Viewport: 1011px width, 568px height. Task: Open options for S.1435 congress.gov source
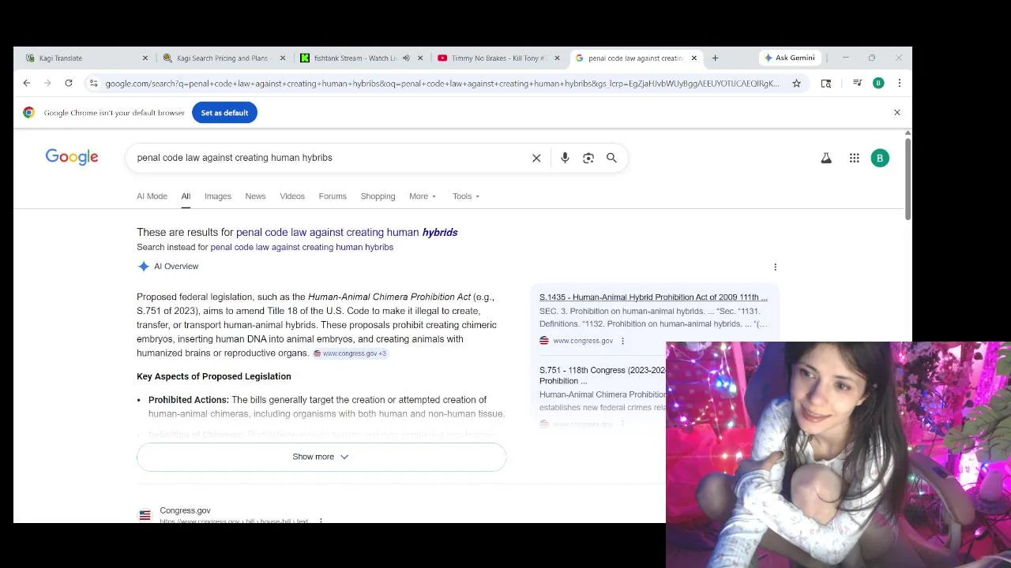pos(622,341)
